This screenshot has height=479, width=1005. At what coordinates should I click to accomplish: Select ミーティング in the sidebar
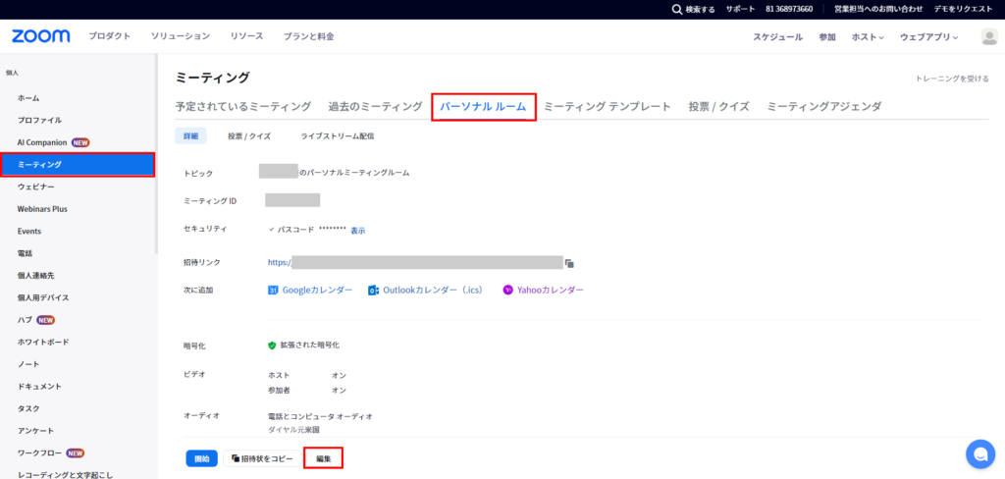pyautogui.click(x=78, y=164)
